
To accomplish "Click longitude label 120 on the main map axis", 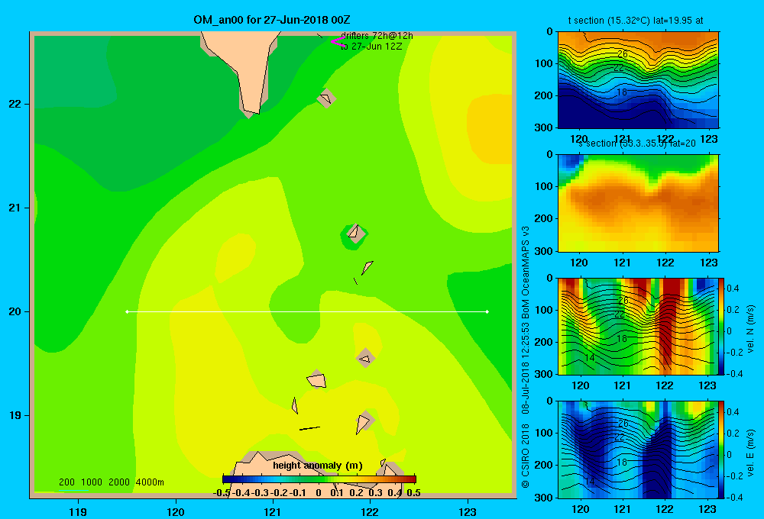I will pos(176,511).
